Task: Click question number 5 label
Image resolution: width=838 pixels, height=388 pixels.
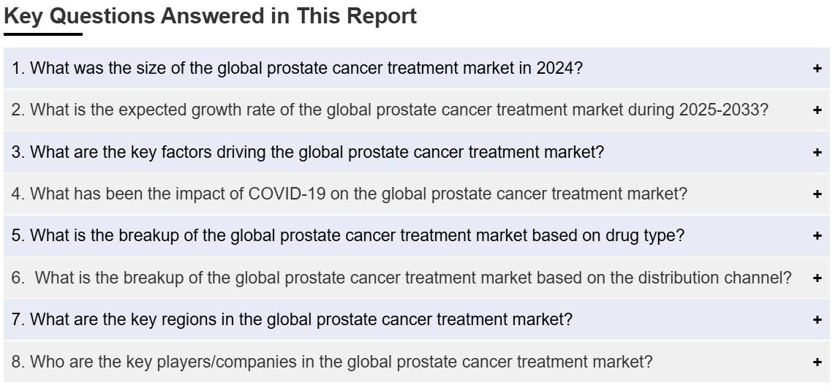Action: [18, 235]
